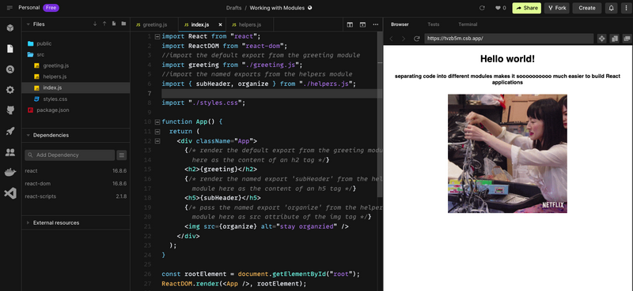Screen dimensions: 633x291
Task: Open the Configuration gear icon
Action: point(10,90)
